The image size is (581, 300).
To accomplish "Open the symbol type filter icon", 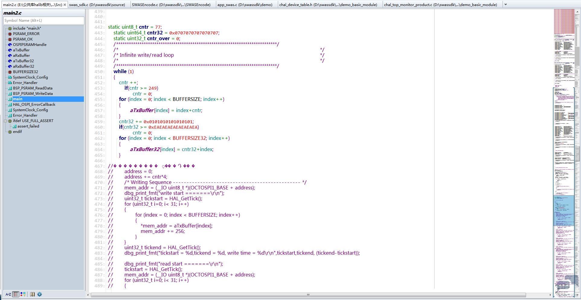I will 23,294.
